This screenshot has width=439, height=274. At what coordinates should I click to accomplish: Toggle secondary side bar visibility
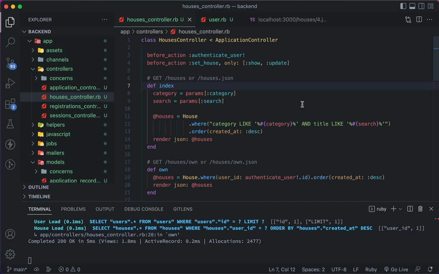pos(421,6)
